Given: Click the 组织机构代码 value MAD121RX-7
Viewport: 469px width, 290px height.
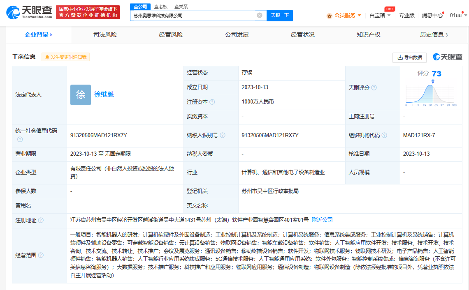Looking at the screenshot, I should point(419,135).
